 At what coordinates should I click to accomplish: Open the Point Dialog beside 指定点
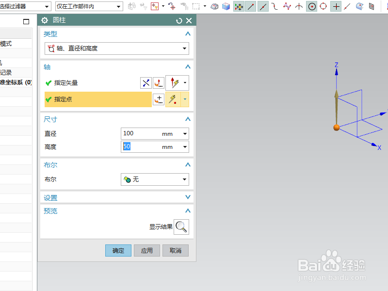coord(158,99)
